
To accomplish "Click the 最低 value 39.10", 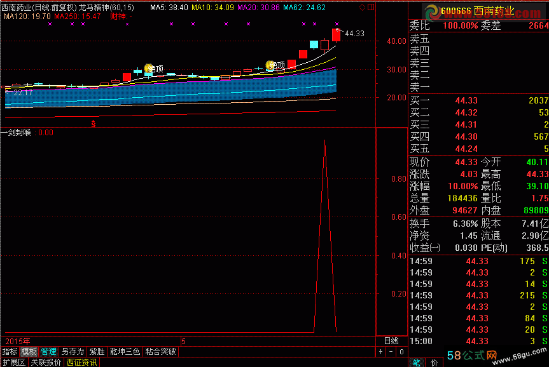I will tap(537, 186).
